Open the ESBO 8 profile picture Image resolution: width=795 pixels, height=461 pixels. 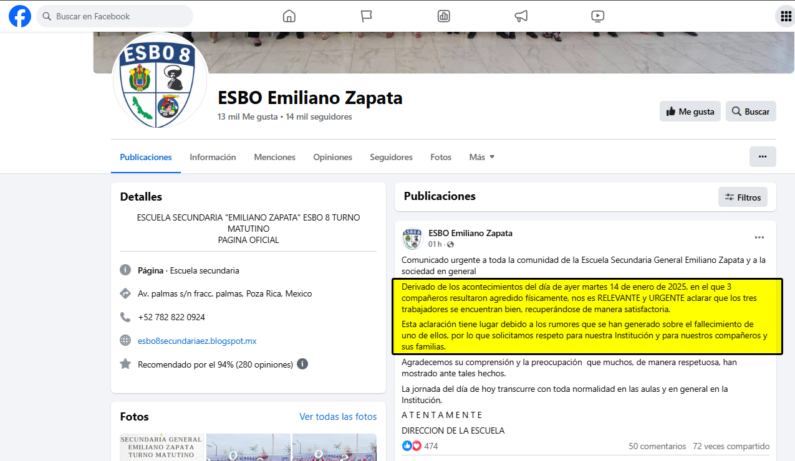[160, 82]
